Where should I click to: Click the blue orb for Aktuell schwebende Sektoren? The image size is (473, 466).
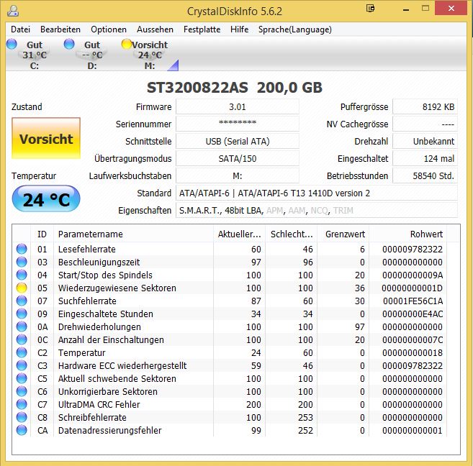pyautogui.click(x=22, y=379)
